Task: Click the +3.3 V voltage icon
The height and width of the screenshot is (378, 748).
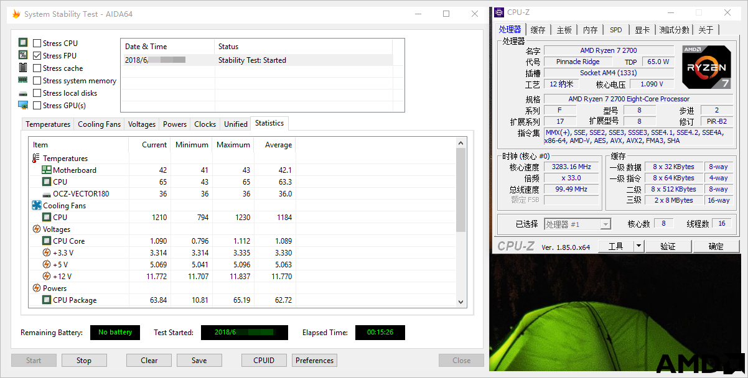Action: (47, 253)
